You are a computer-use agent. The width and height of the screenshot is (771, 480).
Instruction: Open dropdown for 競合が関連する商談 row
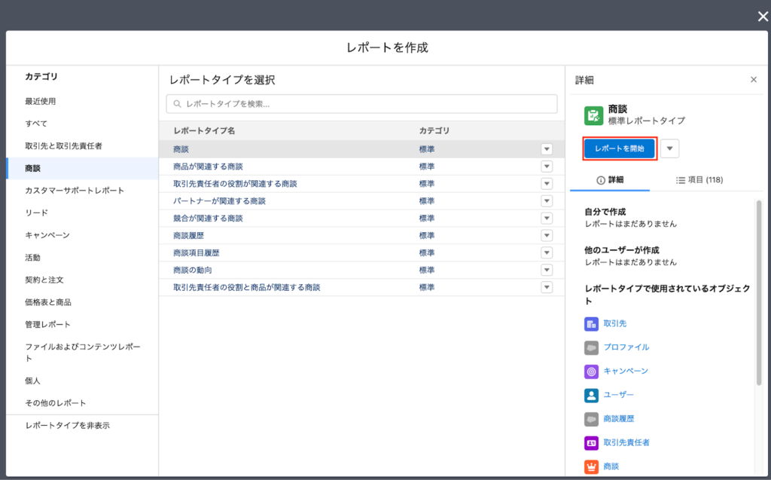(x=547, y=218)
